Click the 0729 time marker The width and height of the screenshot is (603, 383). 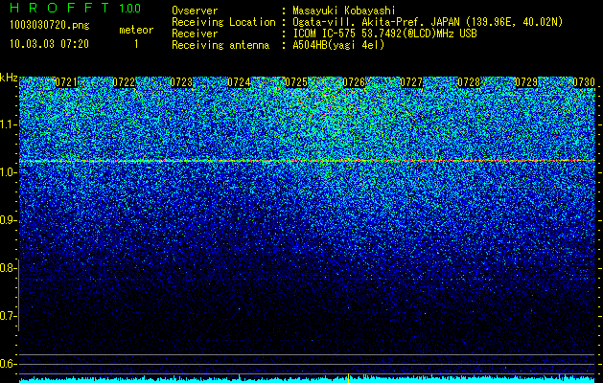tap(526, 82)
